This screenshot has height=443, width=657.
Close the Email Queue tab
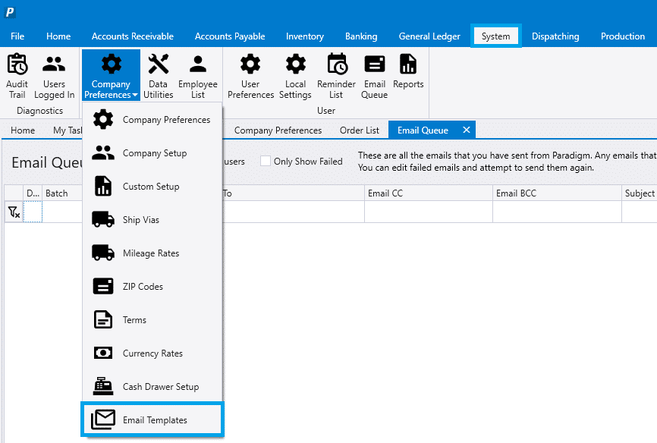467,130
